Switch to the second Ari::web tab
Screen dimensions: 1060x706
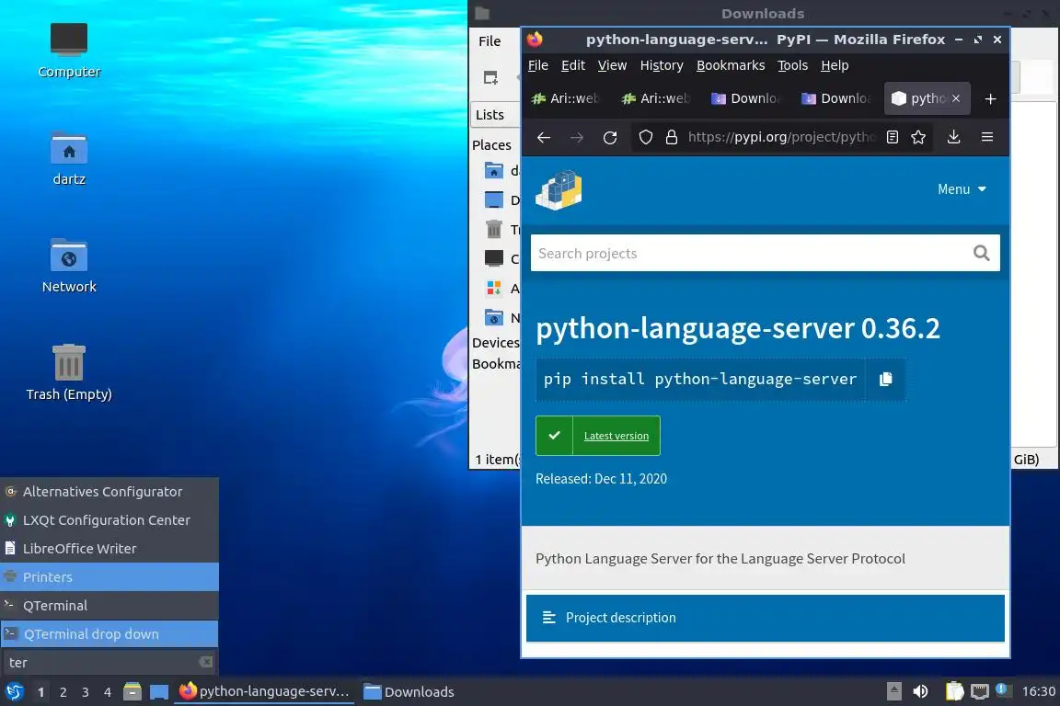tap(656, 98)
